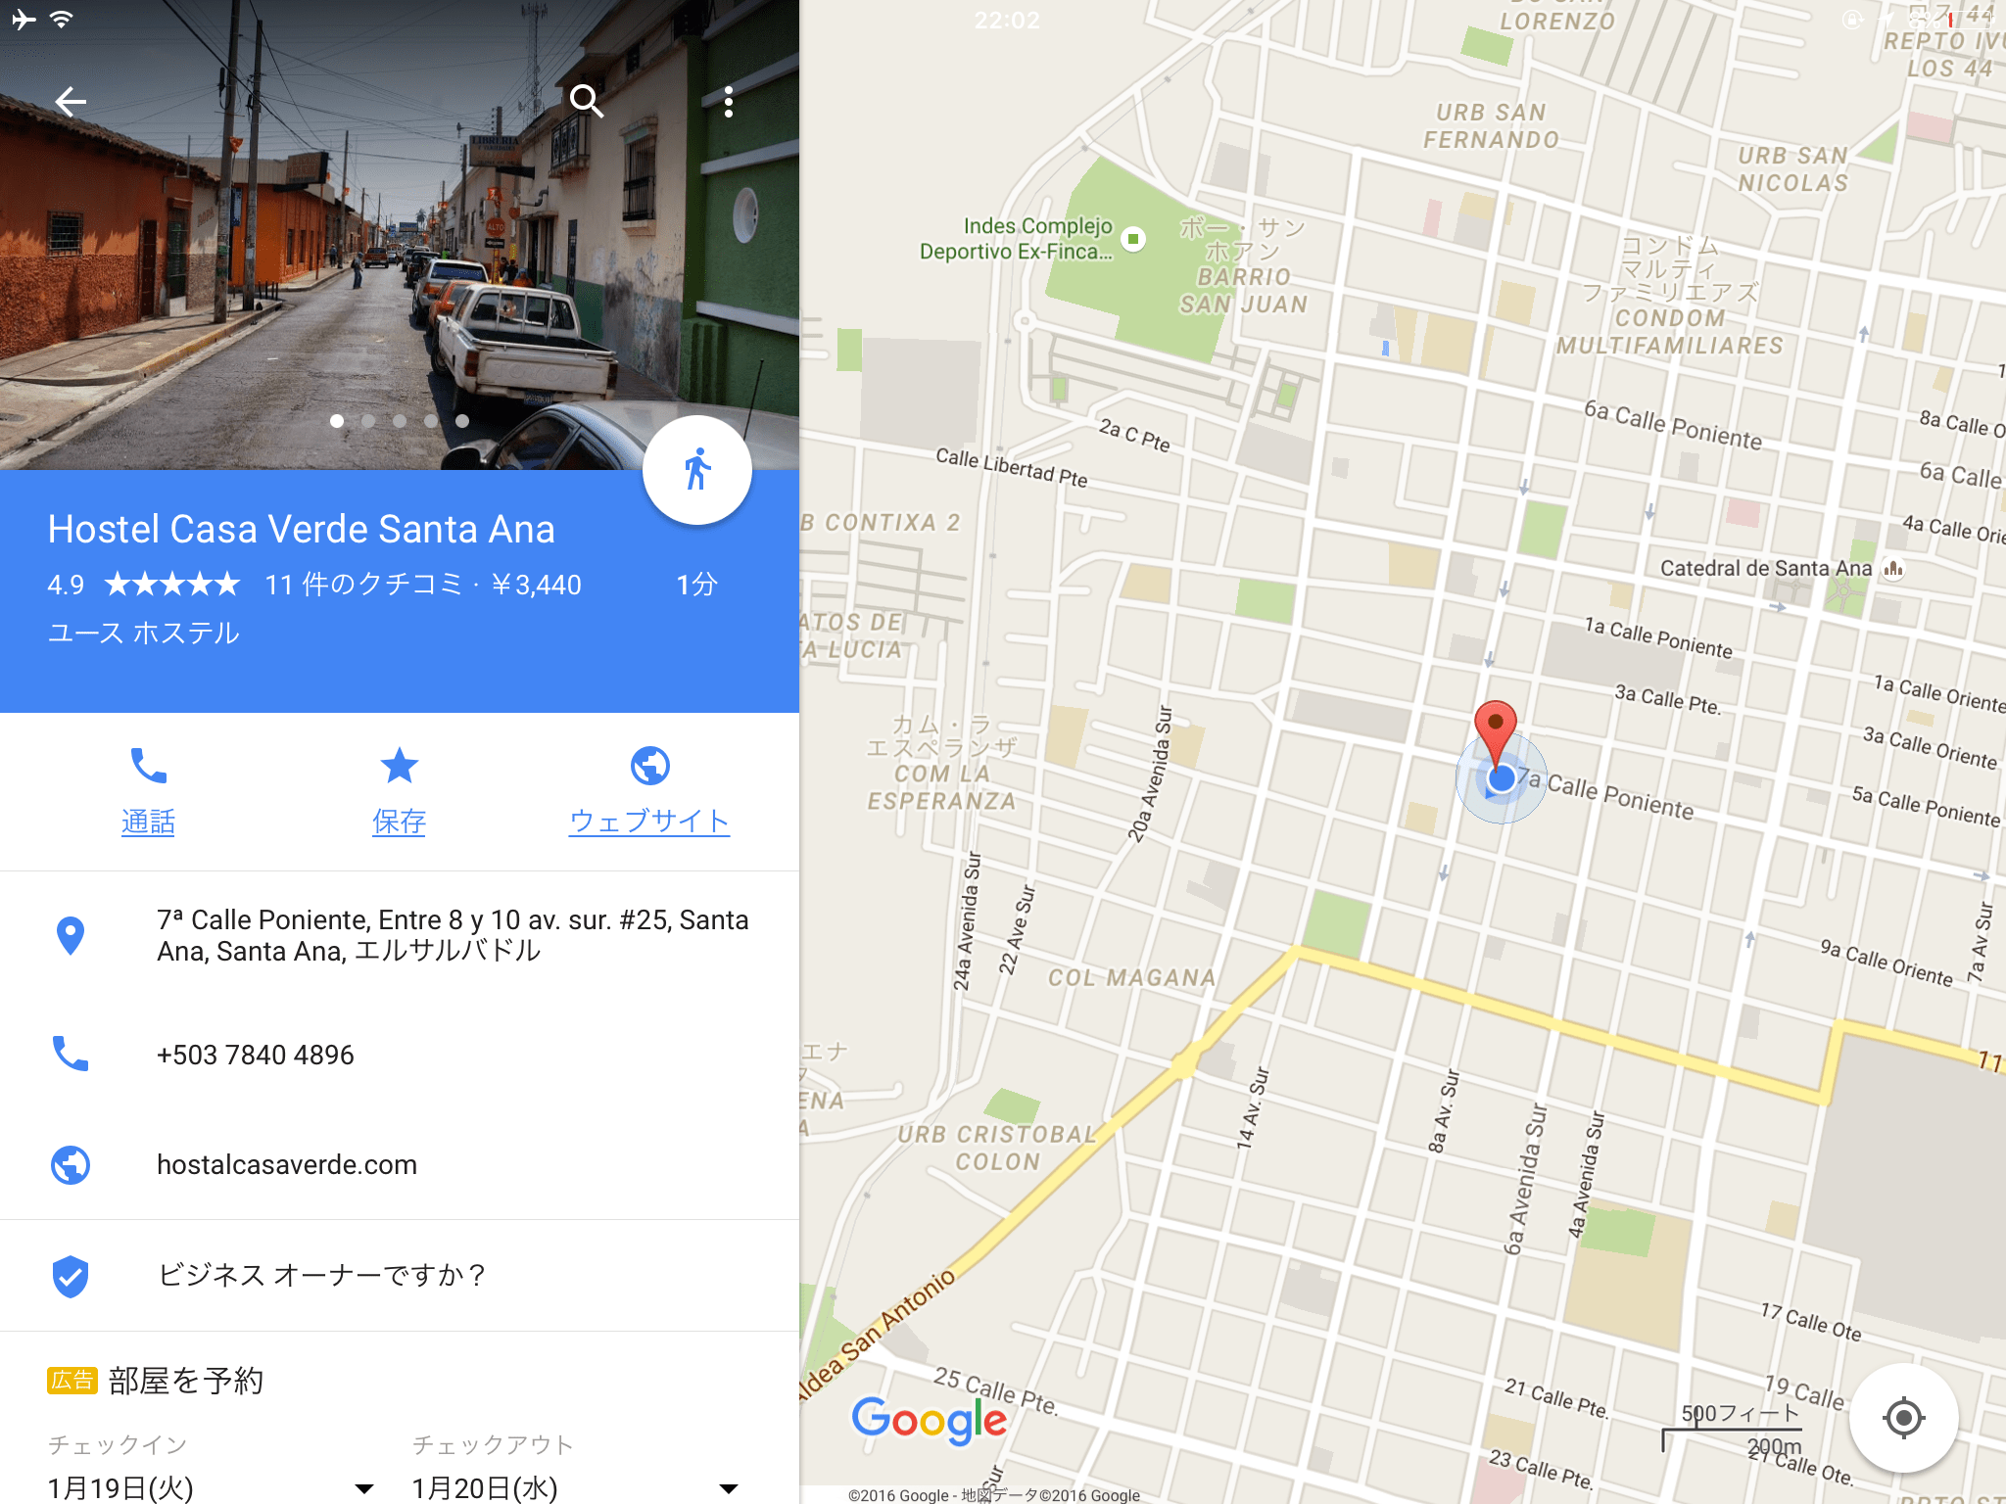This screenshot has width=2006, height=1504.
Task: Open search with the magnifier icon
Action: 586,100
